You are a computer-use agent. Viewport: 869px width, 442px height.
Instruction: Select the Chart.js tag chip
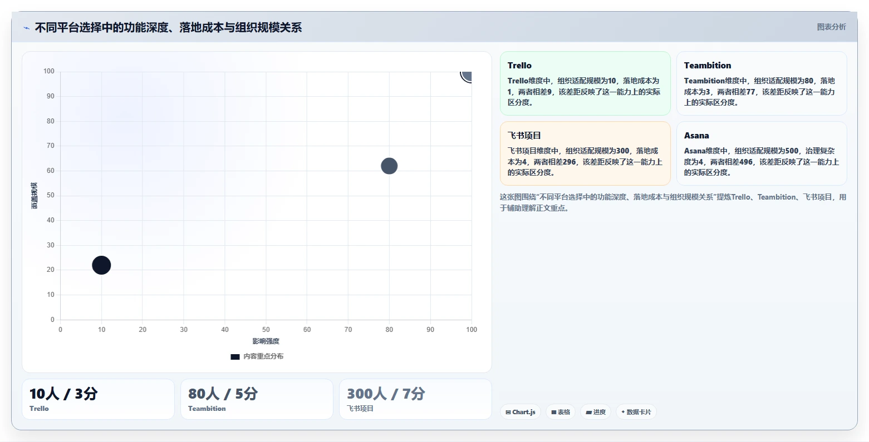[x=521, y=412]
